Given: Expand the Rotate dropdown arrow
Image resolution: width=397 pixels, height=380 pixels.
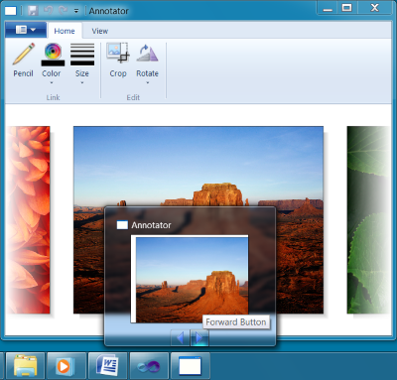Looking at the screenshot, I should (x=148, y=82).
